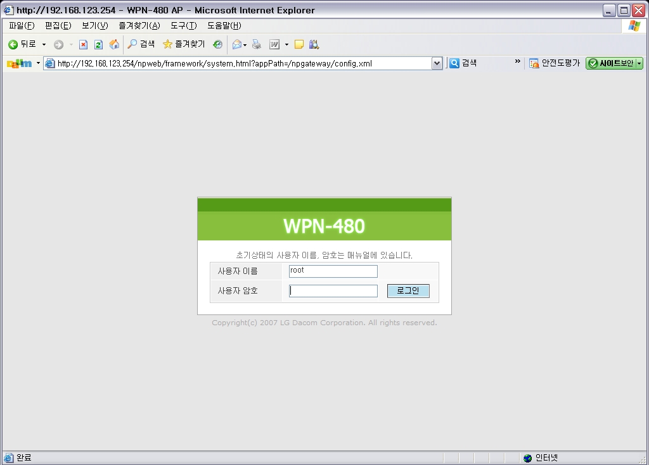
Task: Go to the Home page icon
Action: coord(114,44)
